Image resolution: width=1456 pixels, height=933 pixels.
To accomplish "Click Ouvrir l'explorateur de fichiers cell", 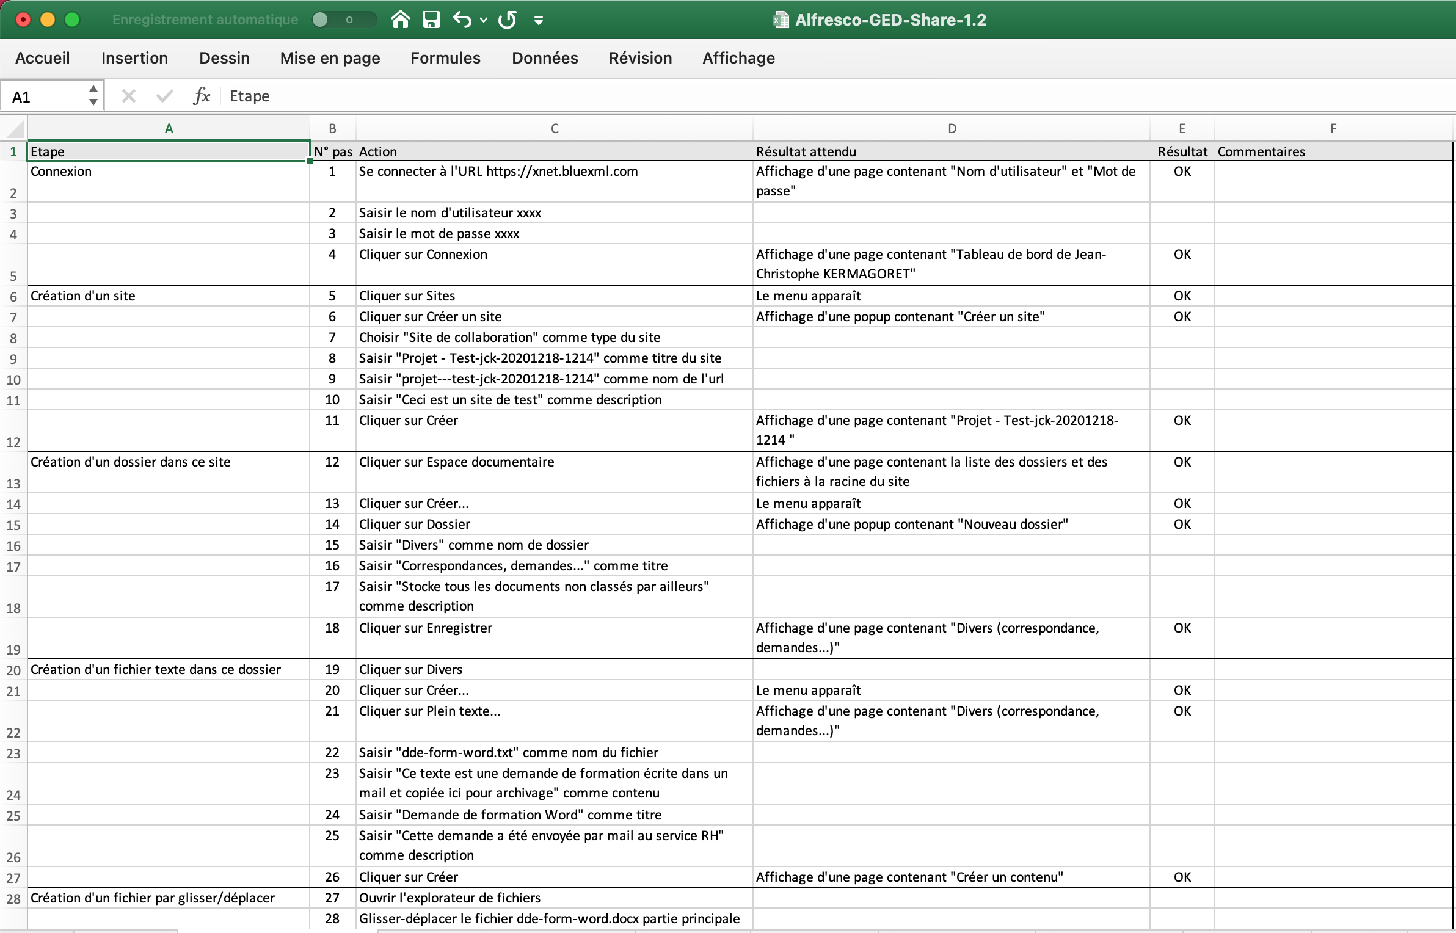I will pos(554,898).
